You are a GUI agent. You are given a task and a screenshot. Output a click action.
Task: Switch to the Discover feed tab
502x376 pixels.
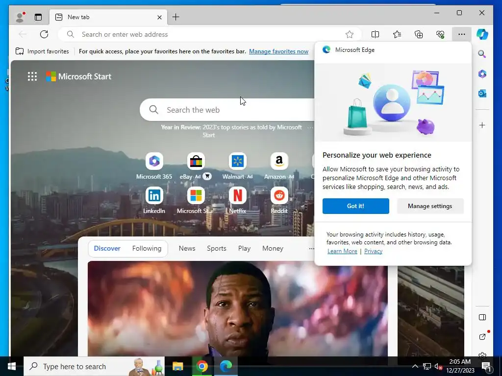pos(107,248)
